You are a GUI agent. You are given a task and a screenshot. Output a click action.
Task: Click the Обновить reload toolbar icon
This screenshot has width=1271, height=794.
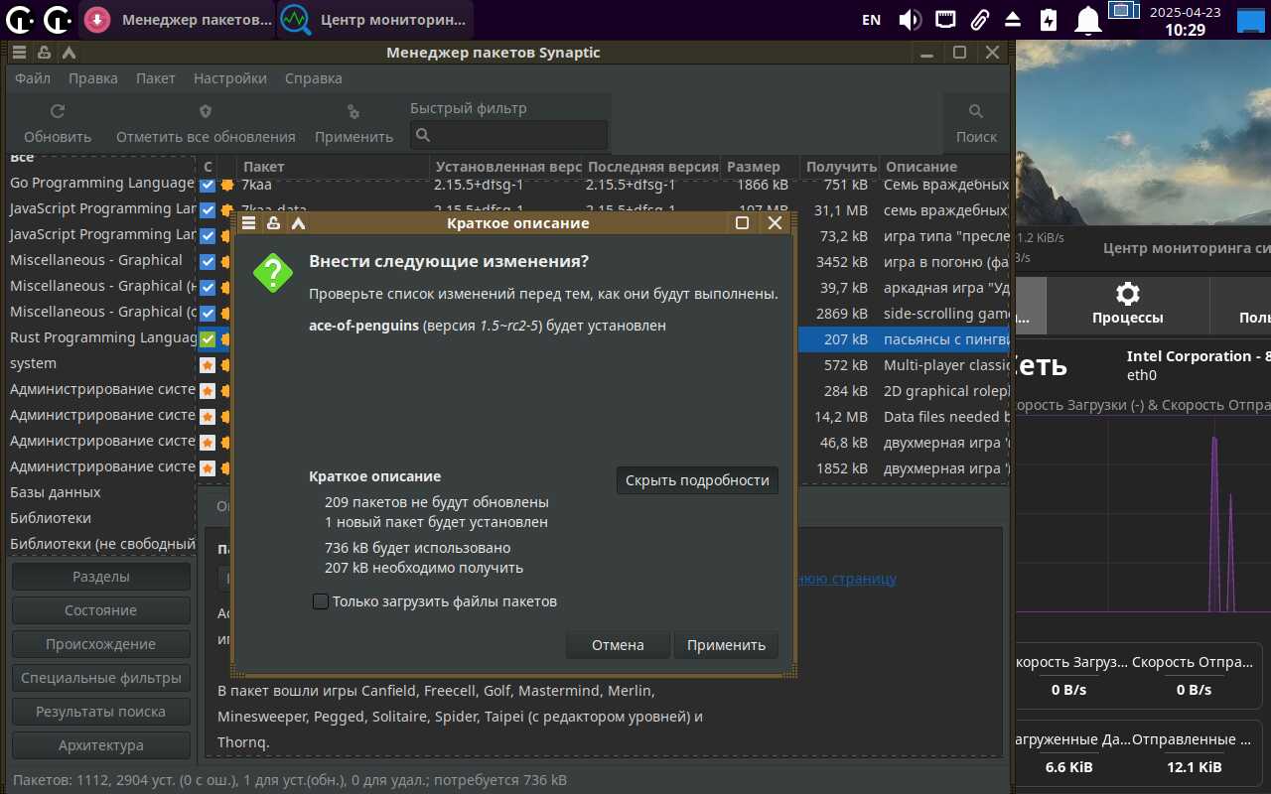58,112
